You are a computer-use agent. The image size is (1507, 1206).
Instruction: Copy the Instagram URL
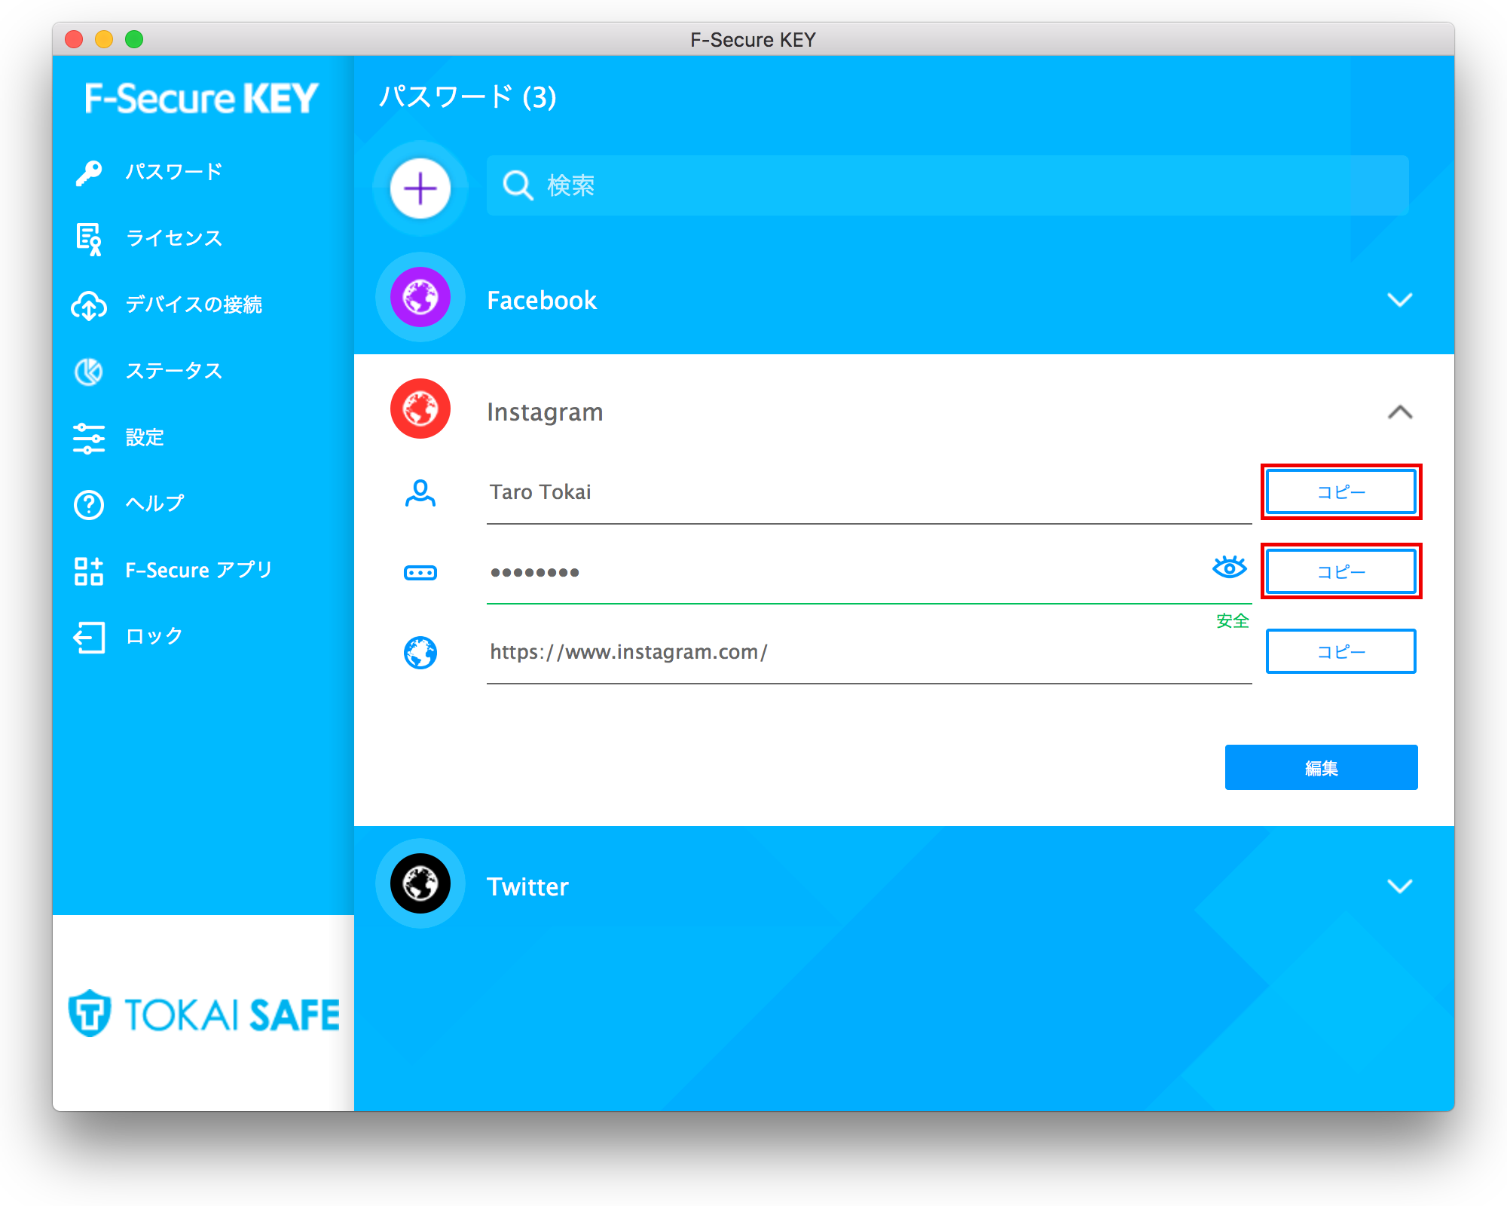[x=1341, y=651]
